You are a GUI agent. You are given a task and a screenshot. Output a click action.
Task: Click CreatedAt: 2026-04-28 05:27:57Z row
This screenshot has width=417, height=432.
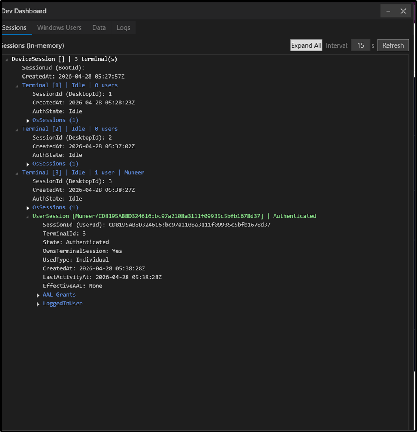tap(73, 76)
